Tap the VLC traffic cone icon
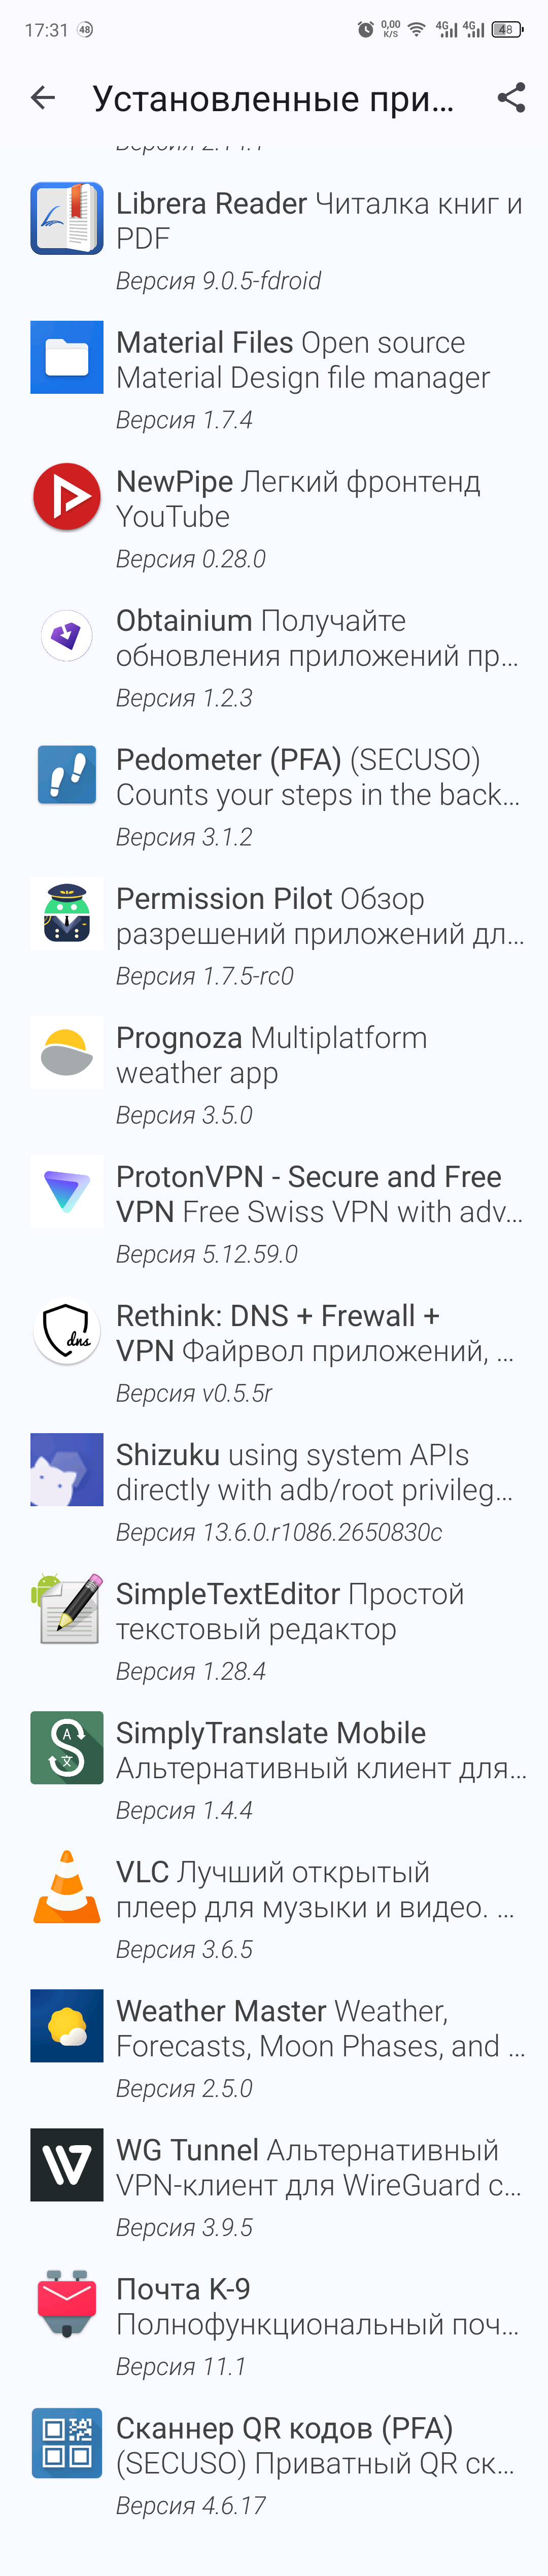This screenshot has width=548, height=2576. pyautogui.click(x=67, y=1886)
